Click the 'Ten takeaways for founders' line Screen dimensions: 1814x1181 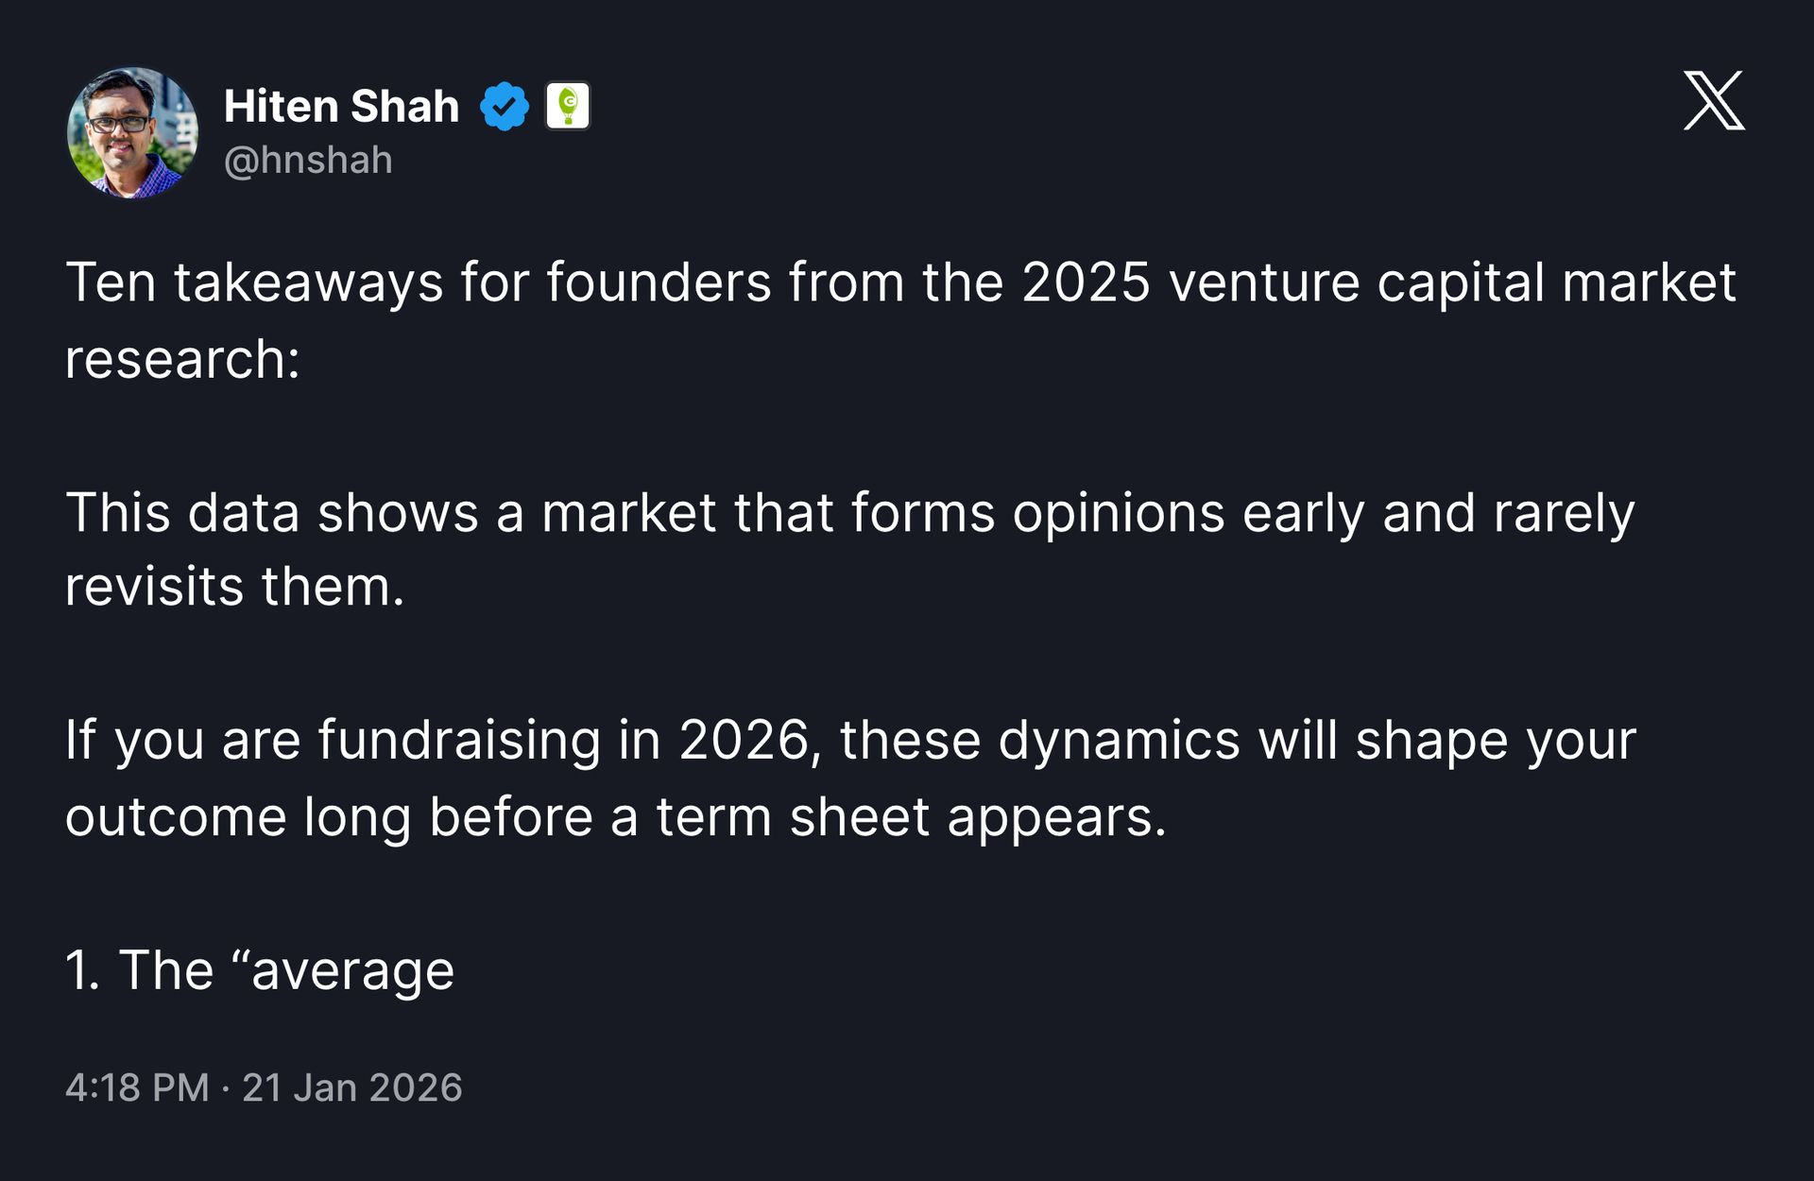click(900, 282)
